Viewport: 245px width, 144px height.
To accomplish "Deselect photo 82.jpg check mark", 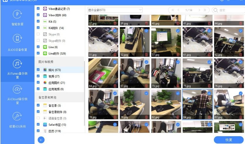I will tap(178, 93).
